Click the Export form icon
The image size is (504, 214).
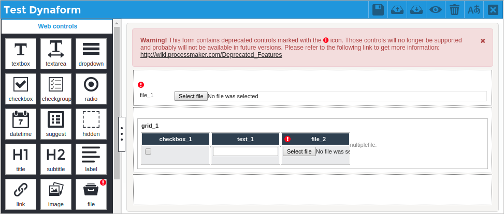click(397, 10)
